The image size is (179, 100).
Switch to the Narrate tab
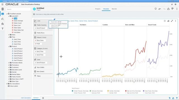coord(114,9)
